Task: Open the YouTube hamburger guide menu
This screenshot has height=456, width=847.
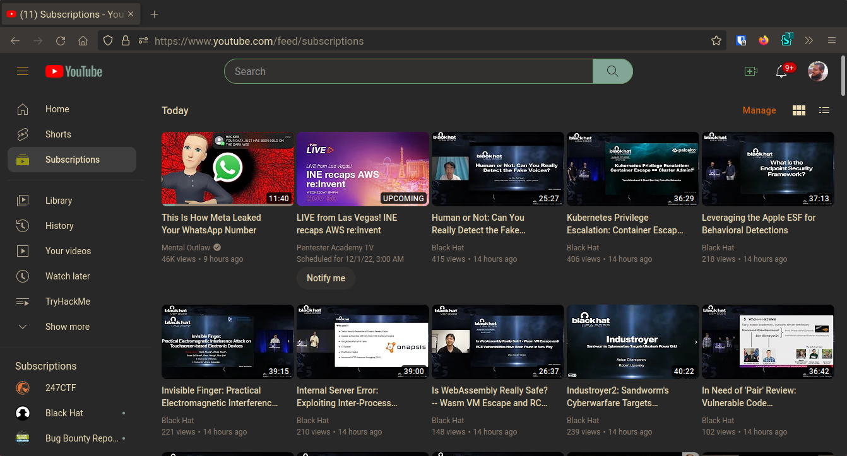Action: (x=23, y=71)
